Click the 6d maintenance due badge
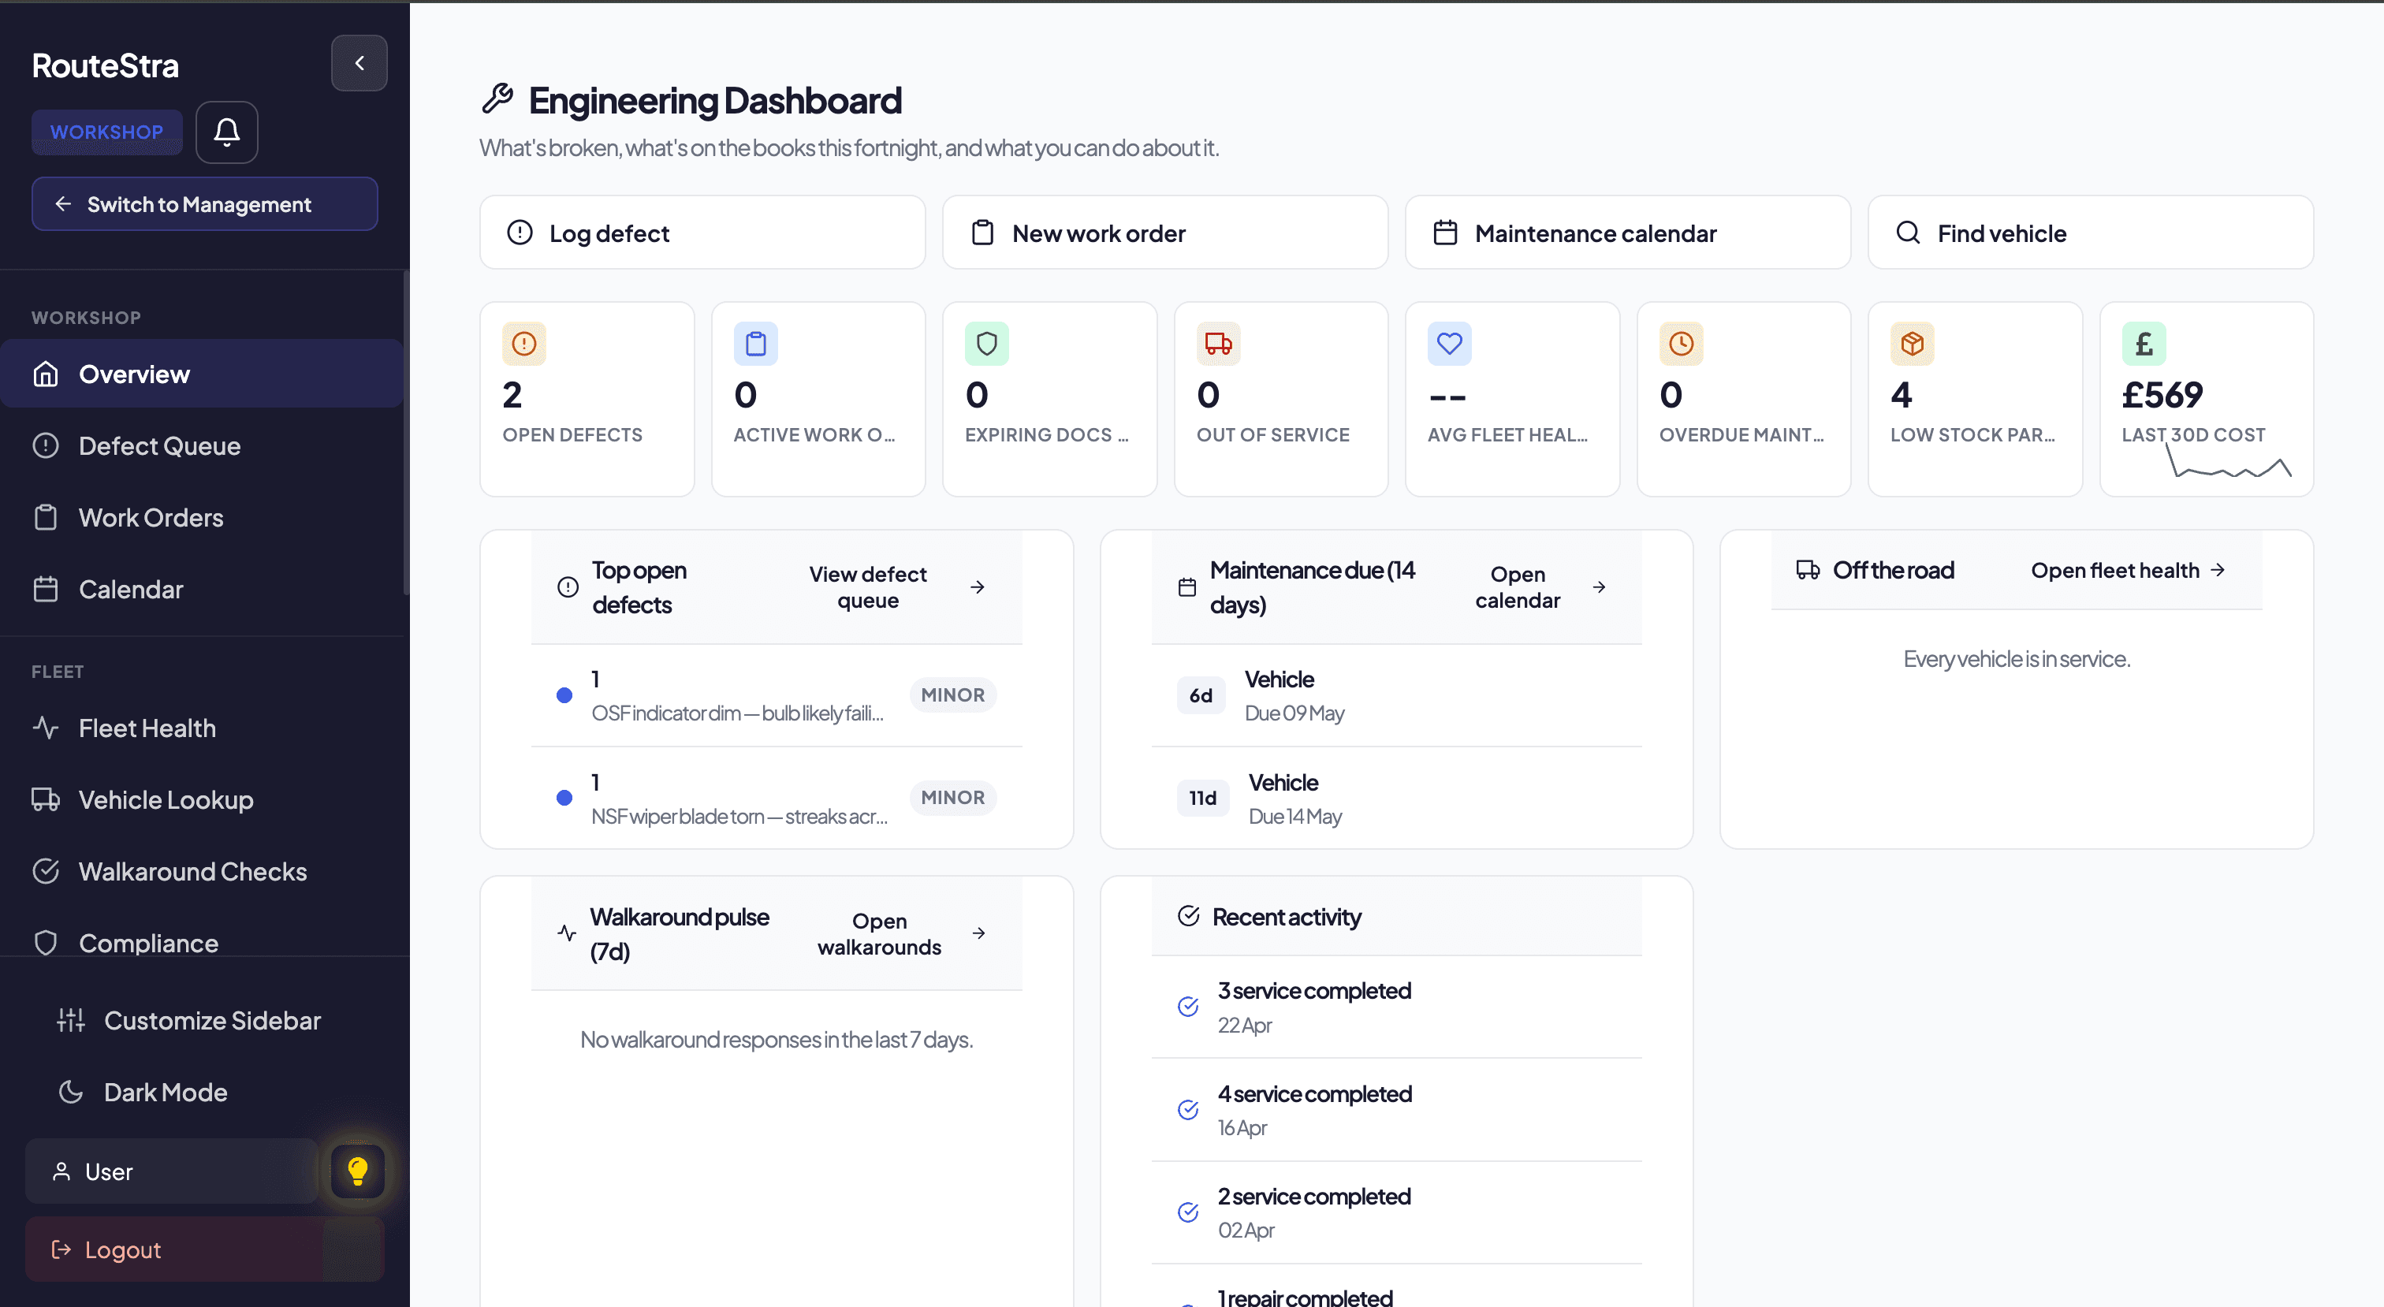Screen dimensions: 2384x1307 pos(1201,695)
